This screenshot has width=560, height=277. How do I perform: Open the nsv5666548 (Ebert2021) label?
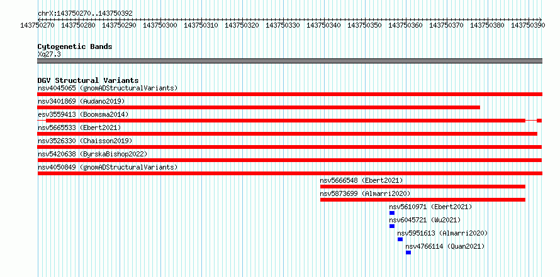click(361, 180)
